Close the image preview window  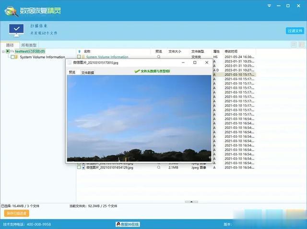tap(207, 62)
